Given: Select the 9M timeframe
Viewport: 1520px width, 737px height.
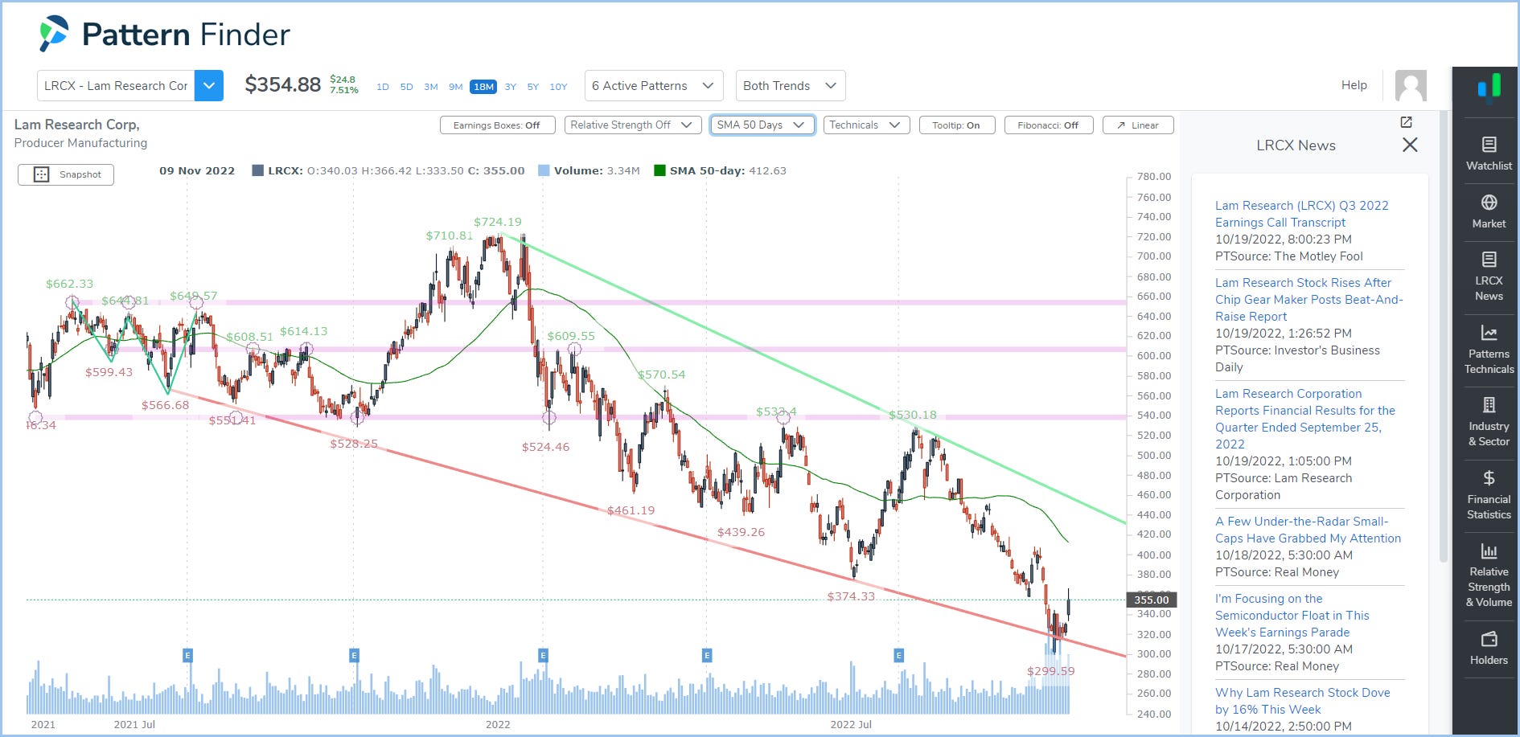Looking at the screenshot, I should coord(456,87).
